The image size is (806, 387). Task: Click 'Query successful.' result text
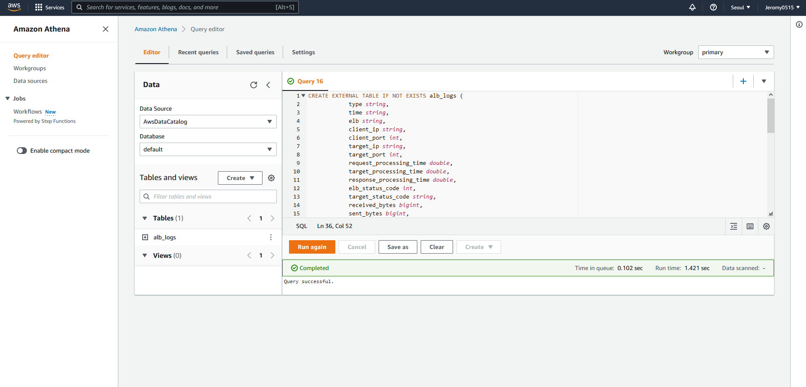click(309, 281)
